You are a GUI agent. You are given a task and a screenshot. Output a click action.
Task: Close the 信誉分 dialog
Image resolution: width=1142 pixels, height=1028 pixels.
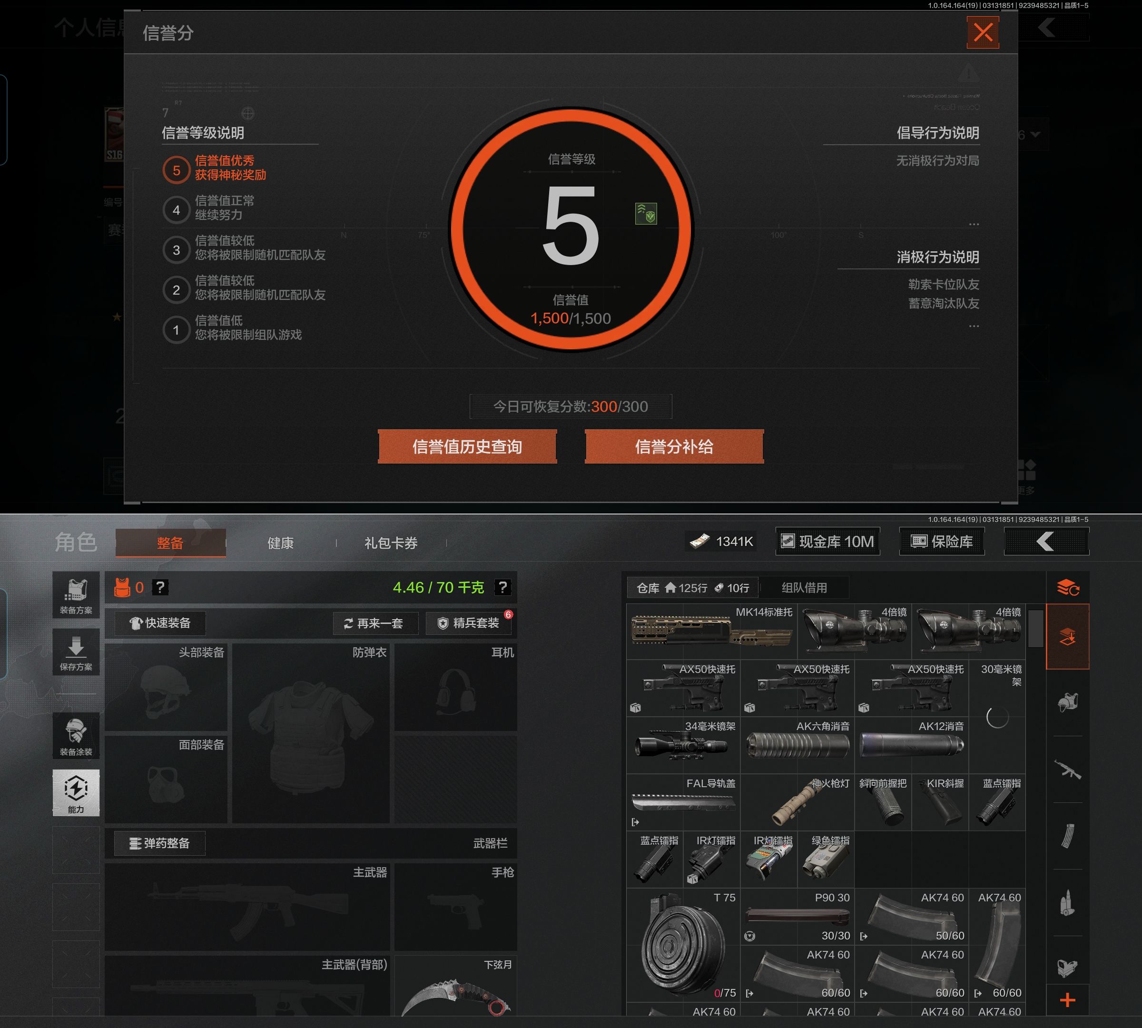[x=983, y=32]
